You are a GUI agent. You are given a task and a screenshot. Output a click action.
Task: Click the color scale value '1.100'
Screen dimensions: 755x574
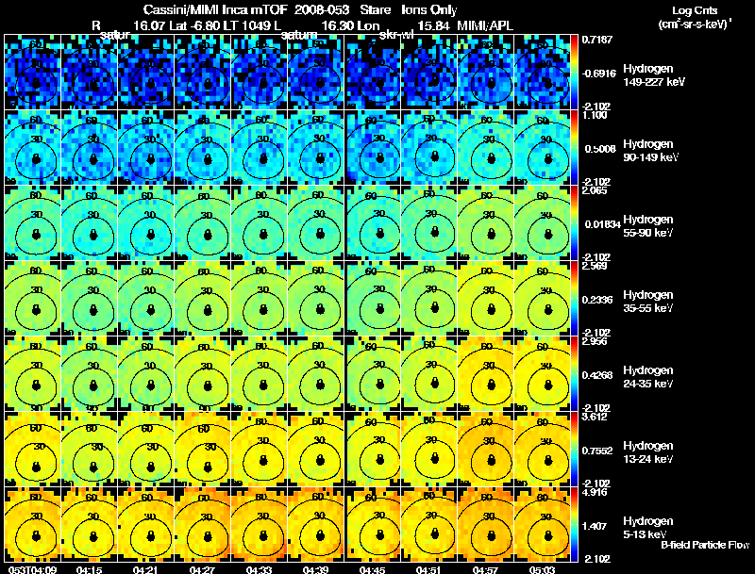click(595, 115)
